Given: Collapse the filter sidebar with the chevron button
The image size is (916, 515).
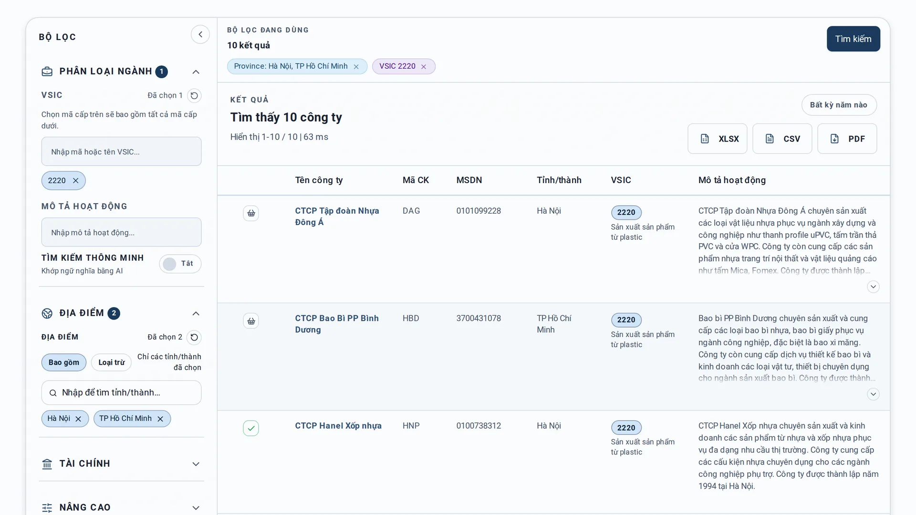Looking at the screenshot, I should click(200, 34).
